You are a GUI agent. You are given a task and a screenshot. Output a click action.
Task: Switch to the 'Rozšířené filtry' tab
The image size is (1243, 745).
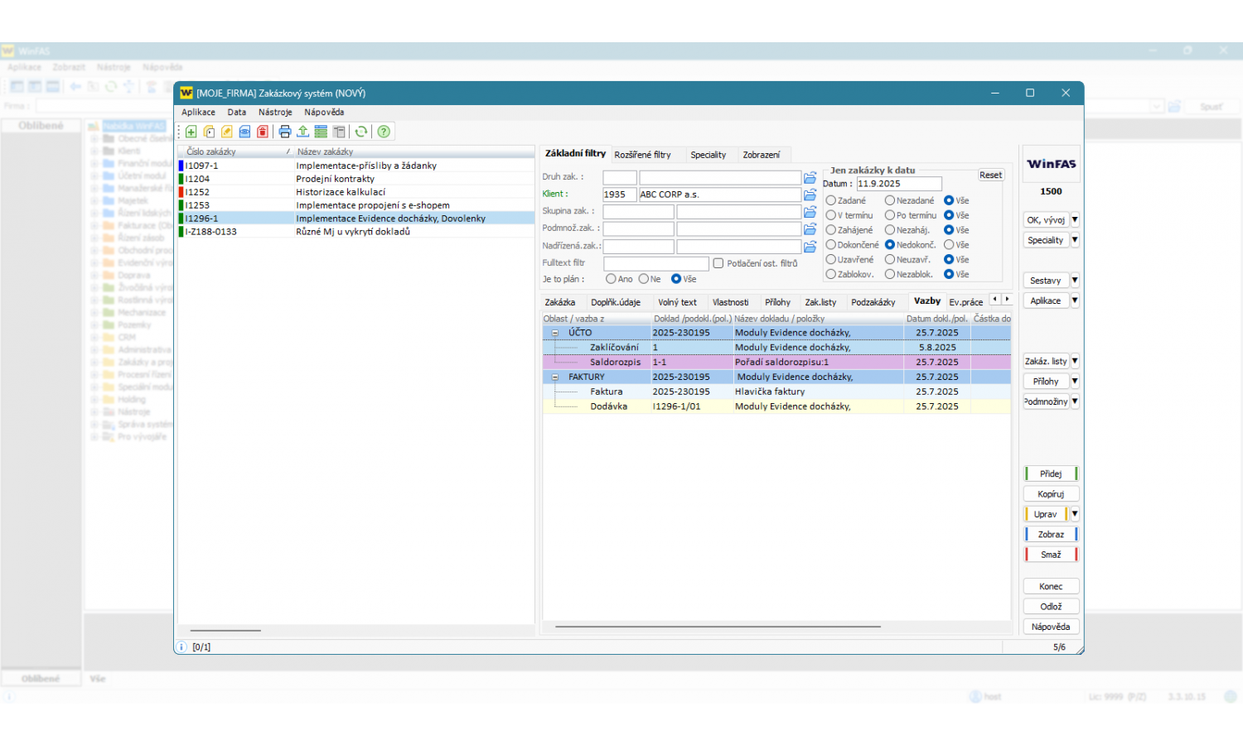point(642,155)
